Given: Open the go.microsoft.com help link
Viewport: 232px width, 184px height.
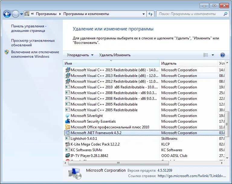Looking at the screenshot, I should click(192, 176).
